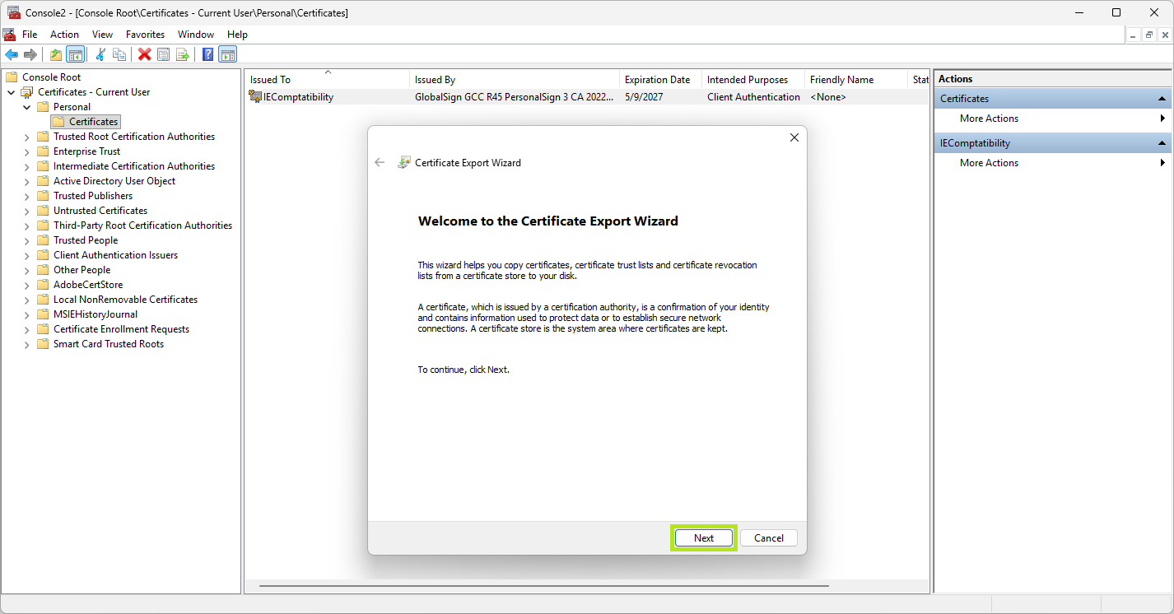Click the 5/9/2027 expiration date cell

click(644, 97)
